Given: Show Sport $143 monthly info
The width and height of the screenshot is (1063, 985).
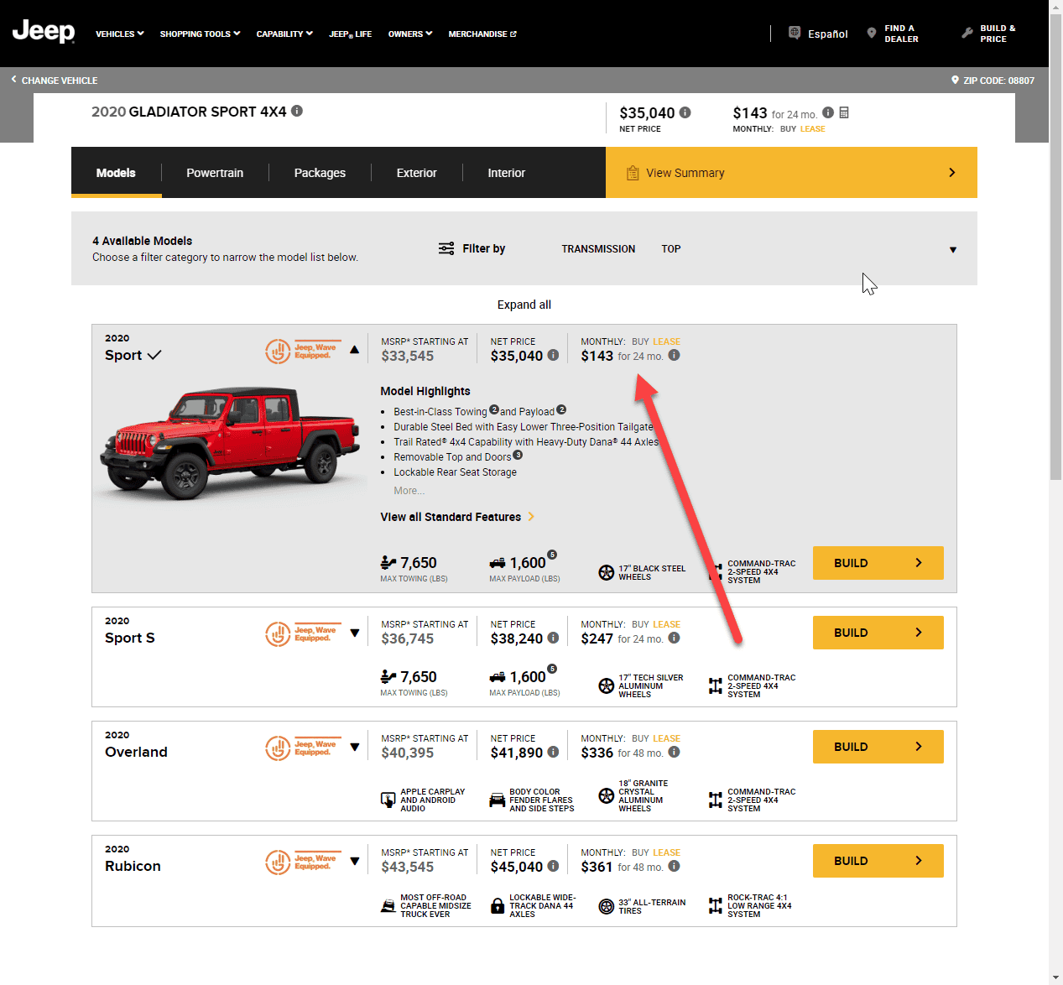Looking at the screenshot, I should coord(674,355).
